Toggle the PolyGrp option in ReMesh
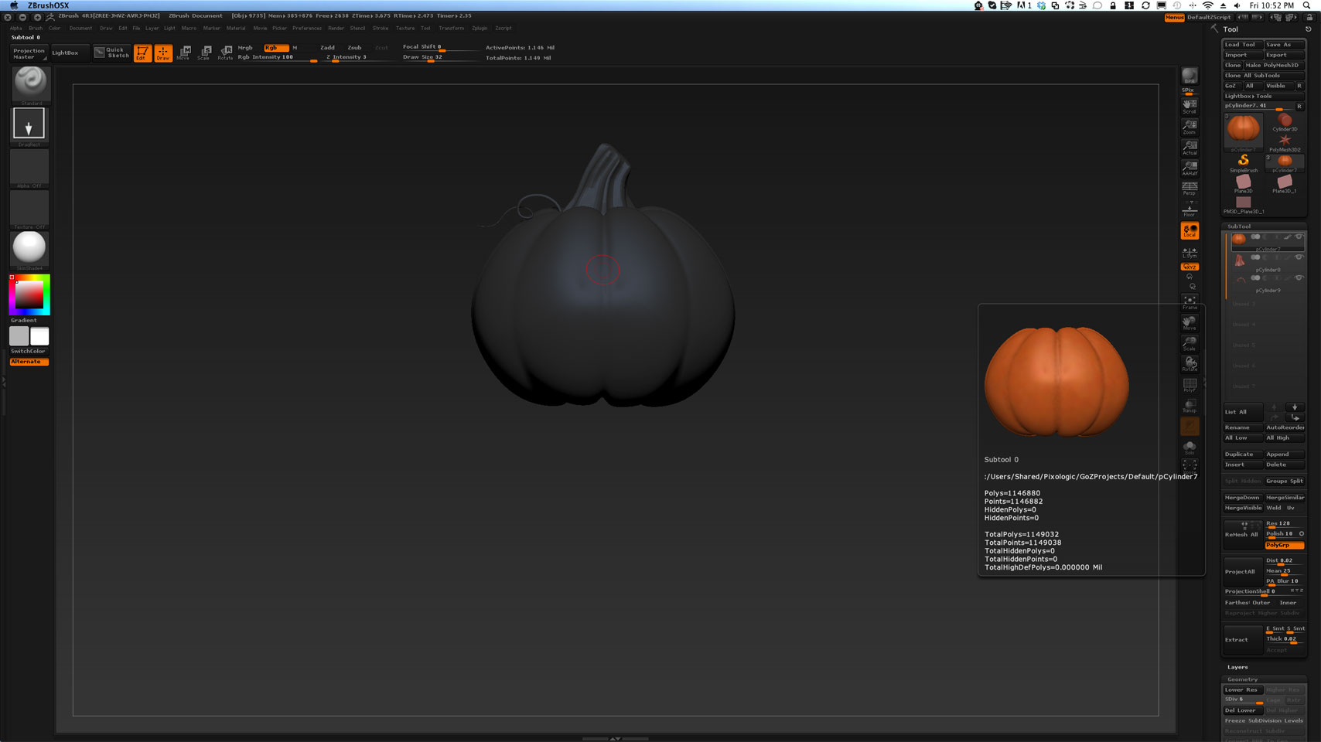The image size is (1321, 742). click(x=1284, y=545)
